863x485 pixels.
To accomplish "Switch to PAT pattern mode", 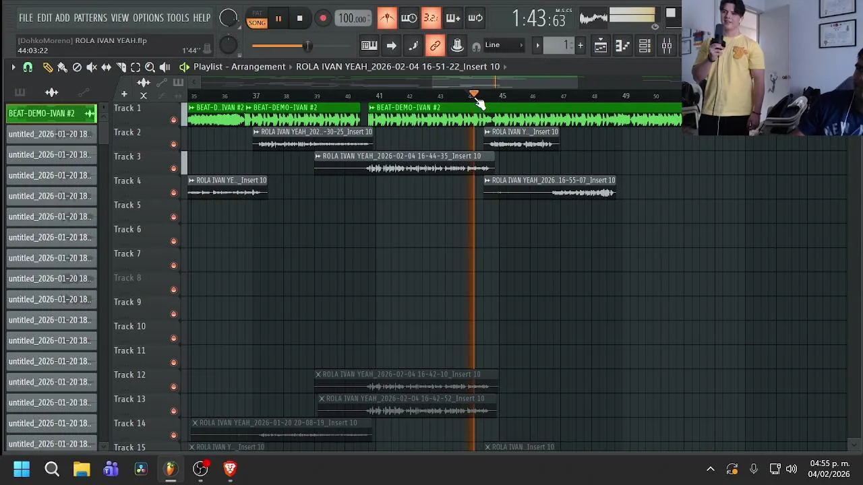I will point(257,13).
